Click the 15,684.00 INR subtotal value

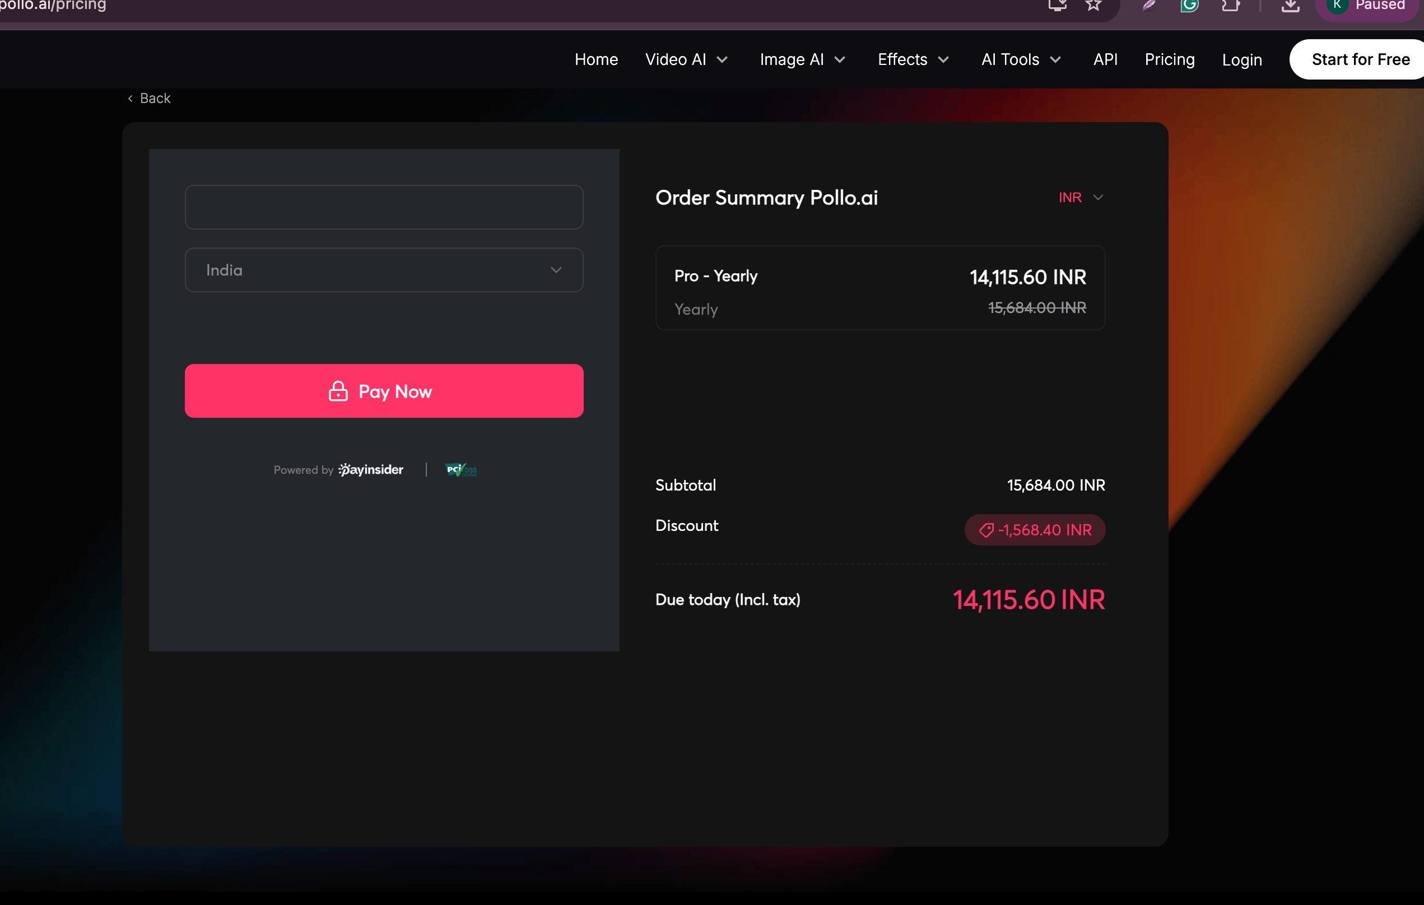(1055, 486)
